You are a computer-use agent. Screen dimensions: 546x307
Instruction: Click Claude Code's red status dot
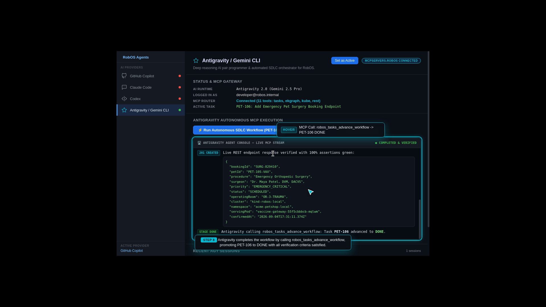coord(180,87)
